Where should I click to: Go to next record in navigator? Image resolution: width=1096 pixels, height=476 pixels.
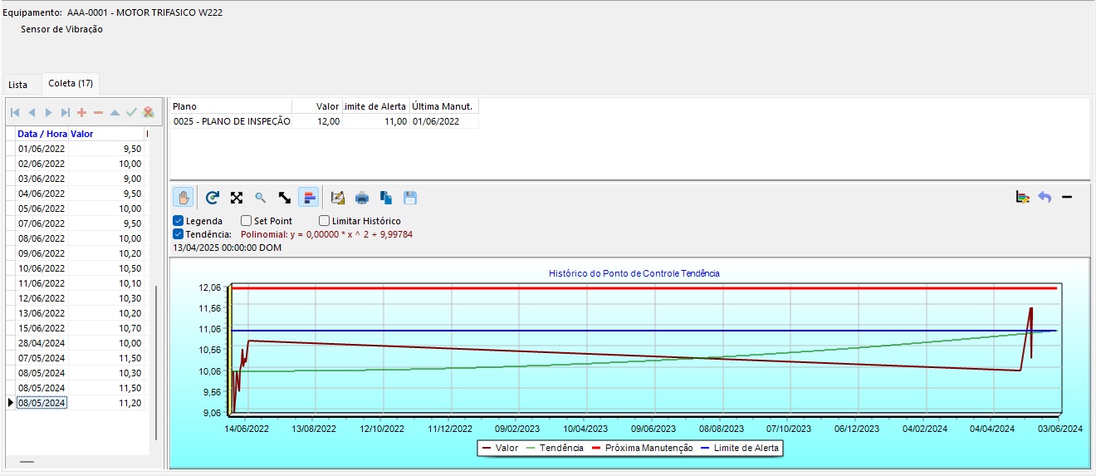tap(48, 112)
